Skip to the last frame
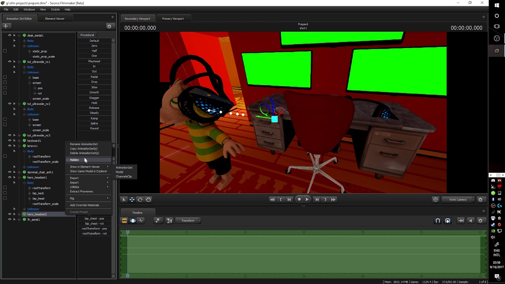Viewport: 505px width, 284px height. pyautogui.click(x=333, y=200)
